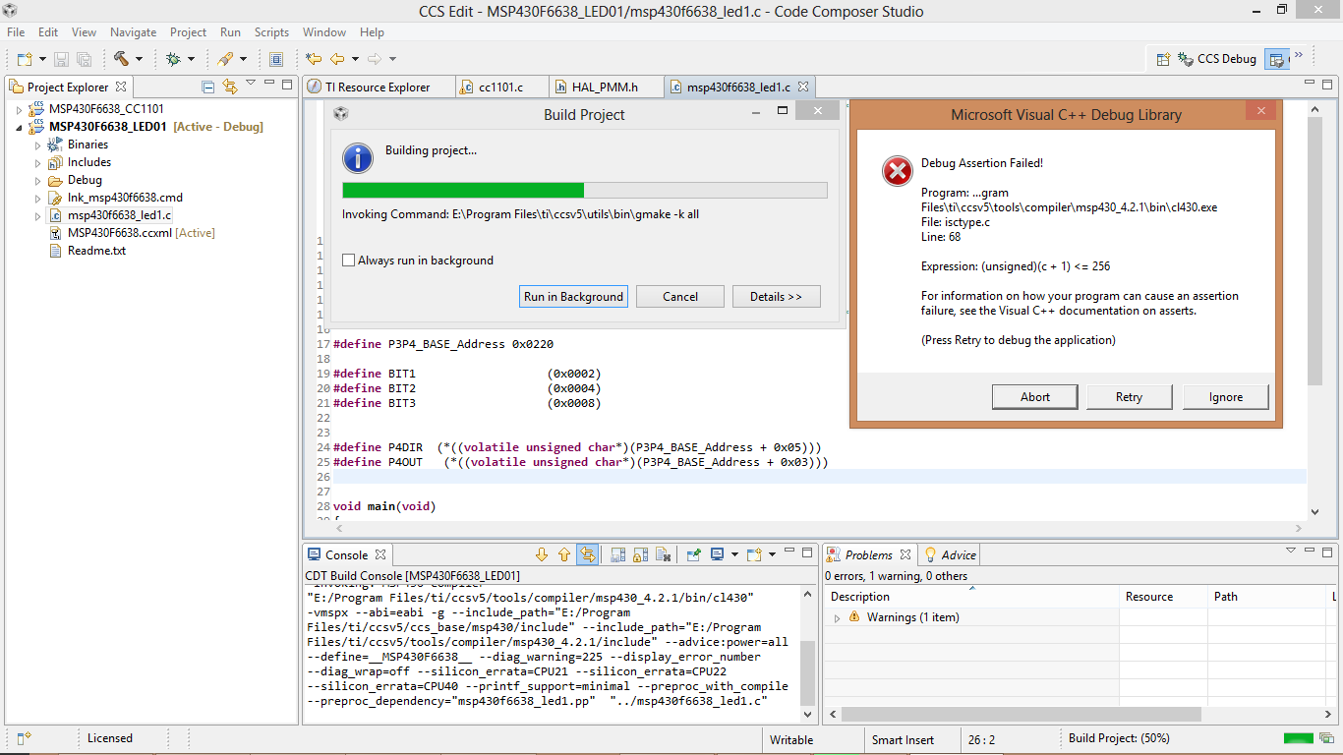Image resolution: width=1343 pixels, height=755 pixels.
Task: Click the hammer Build icon in toolbar
Action: tap(121, 59)
